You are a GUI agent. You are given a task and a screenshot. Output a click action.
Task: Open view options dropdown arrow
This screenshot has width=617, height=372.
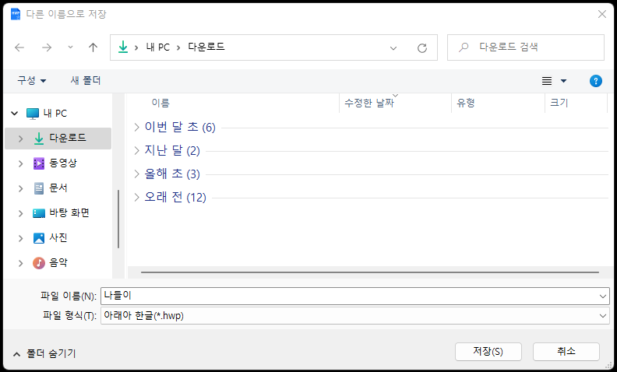[563, 81]
